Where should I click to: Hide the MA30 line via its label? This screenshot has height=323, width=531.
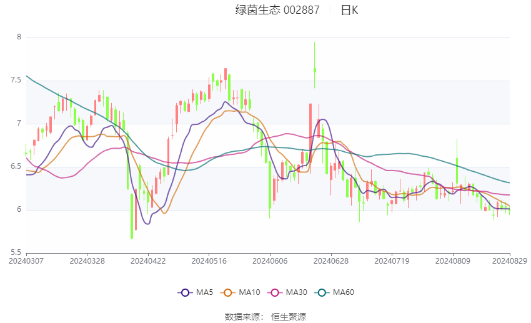tap(296, 292)
